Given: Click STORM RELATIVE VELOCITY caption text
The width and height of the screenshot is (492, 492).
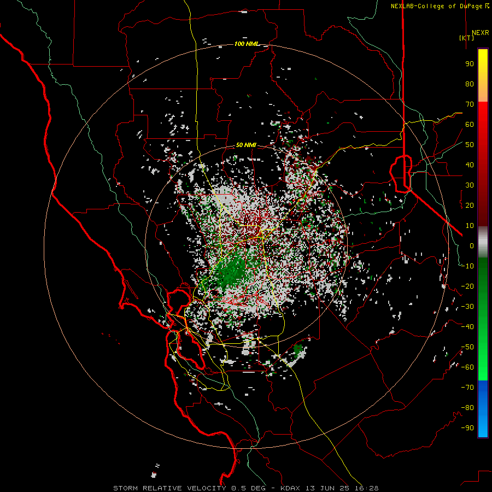Looking at the screenshot, I should [169, 488].
